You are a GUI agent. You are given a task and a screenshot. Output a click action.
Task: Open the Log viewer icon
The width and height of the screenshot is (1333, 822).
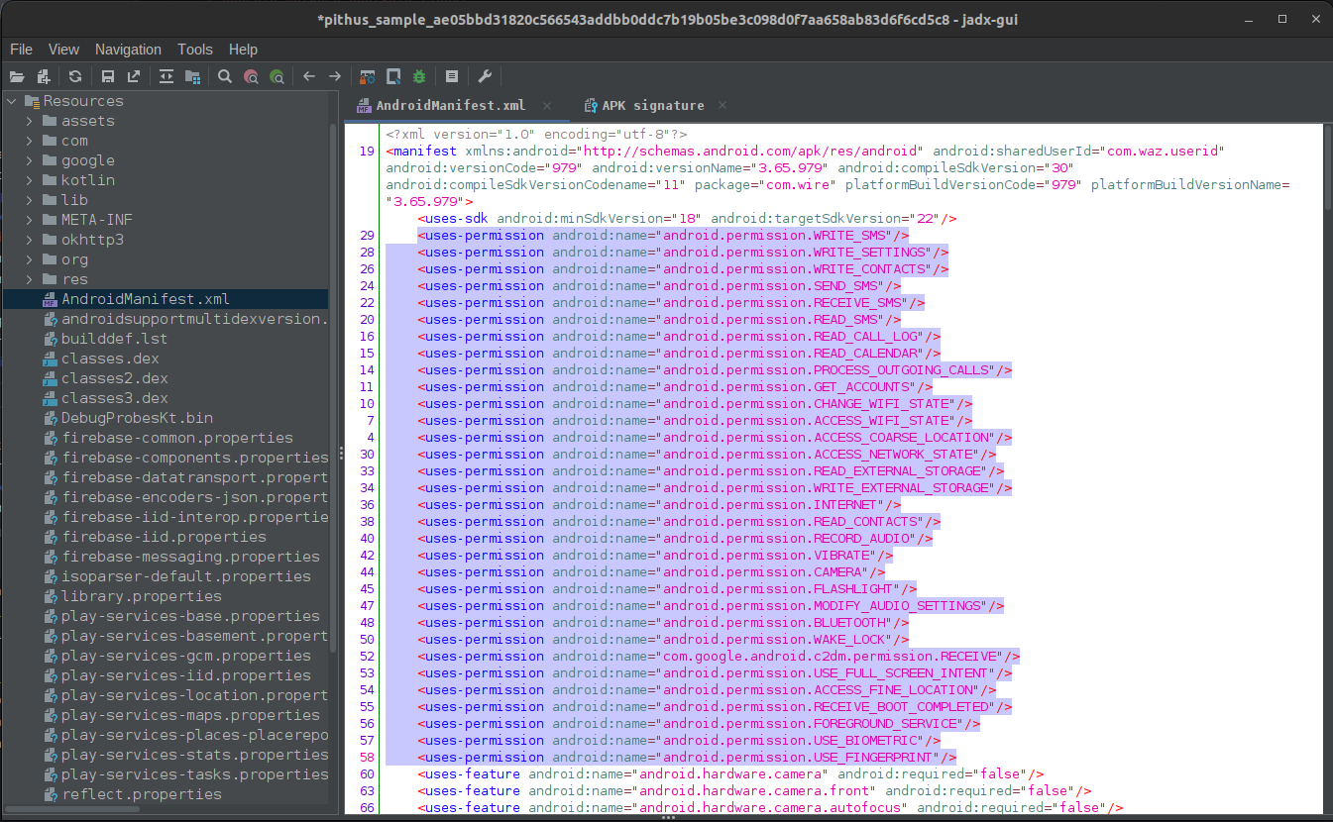(x=452, y=76)
